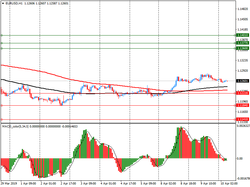Grab left square handle of 1.13600 line
250x187 pixels.
2,48
